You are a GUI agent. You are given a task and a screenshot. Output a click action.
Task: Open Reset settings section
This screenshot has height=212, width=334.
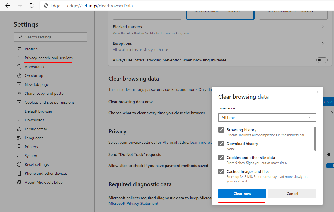[x=37, y=164]
